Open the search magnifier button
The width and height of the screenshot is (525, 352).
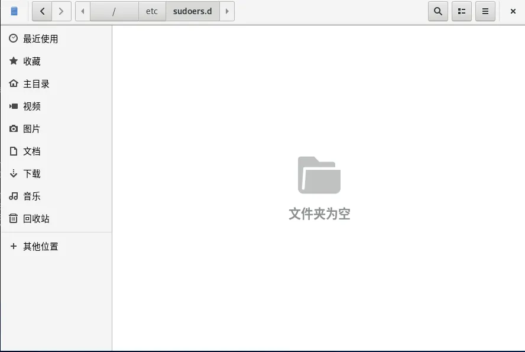(437, 11)
